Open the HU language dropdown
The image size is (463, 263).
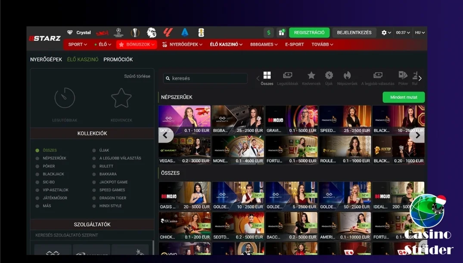[419, 33]
